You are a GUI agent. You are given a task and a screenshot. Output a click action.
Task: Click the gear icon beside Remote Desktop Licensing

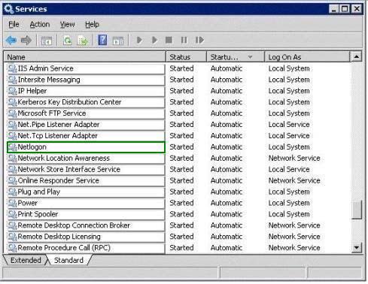click(x=13, y=237)
